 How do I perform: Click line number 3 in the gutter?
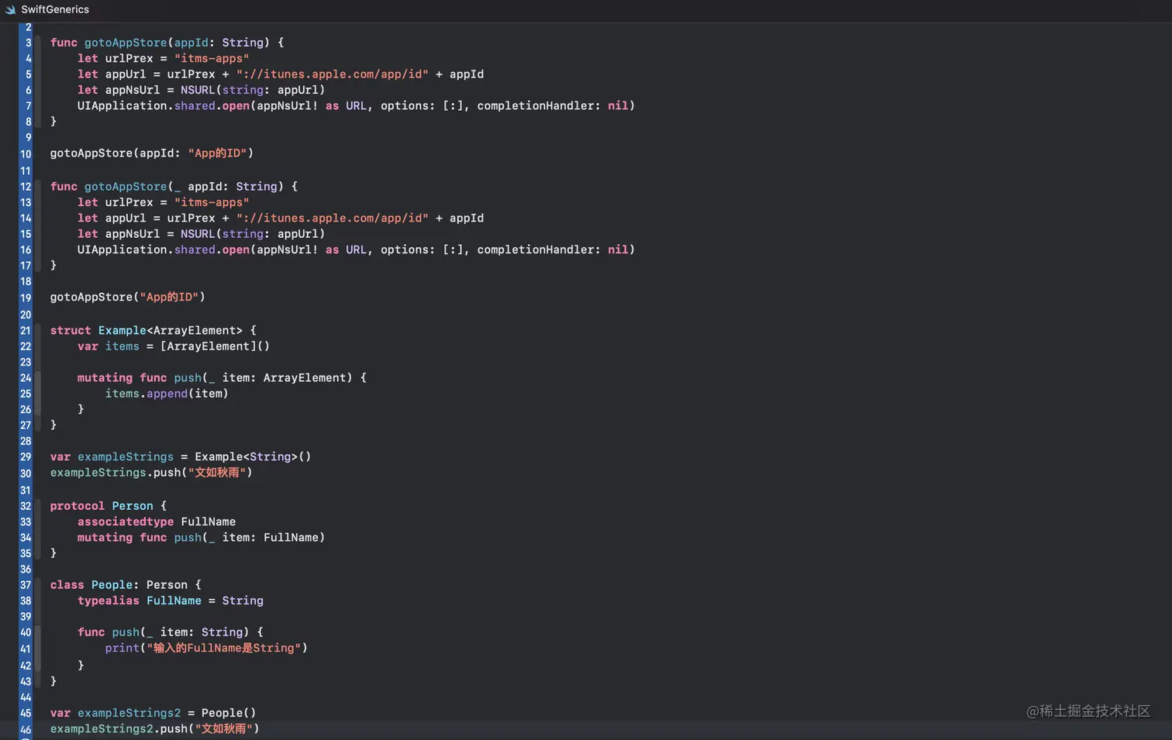coord(29,43)
